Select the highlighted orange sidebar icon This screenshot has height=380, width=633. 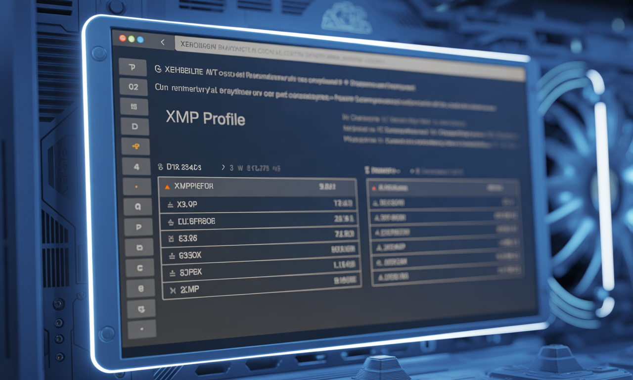tap(136, 146)
